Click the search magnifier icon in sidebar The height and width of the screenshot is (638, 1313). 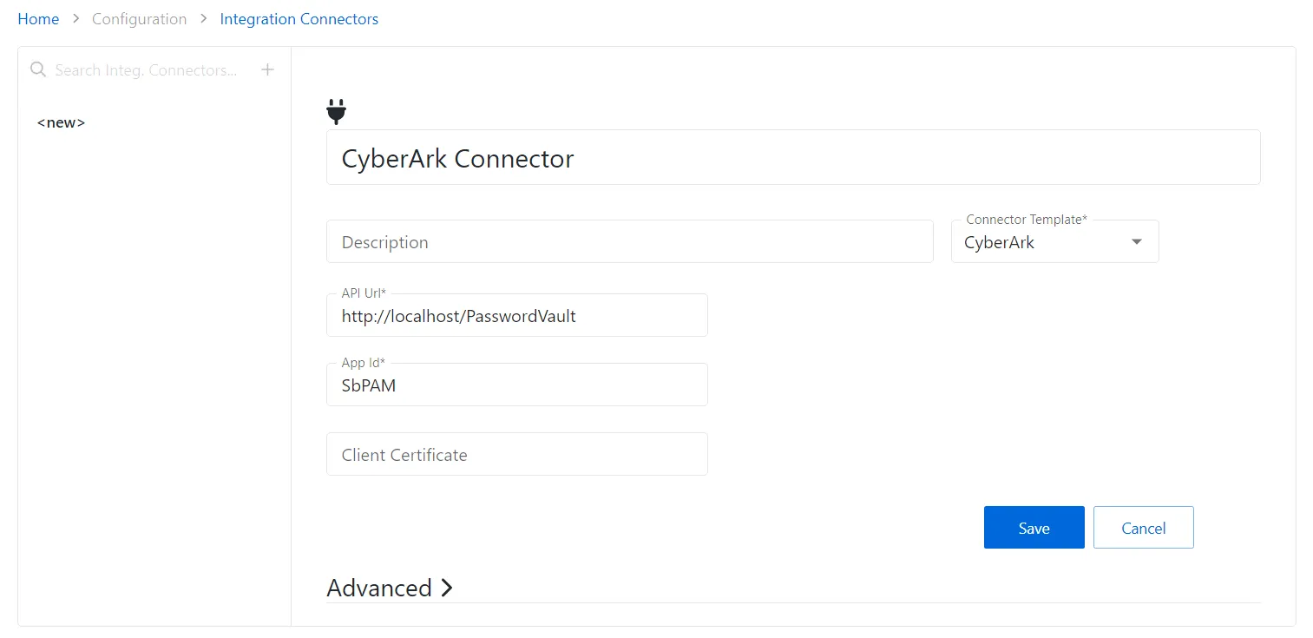(38, 69)
